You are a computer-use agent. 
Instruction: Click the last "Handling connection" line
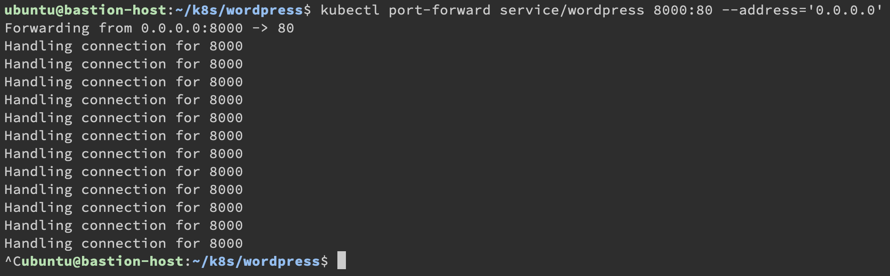click(x=85, y=244)
